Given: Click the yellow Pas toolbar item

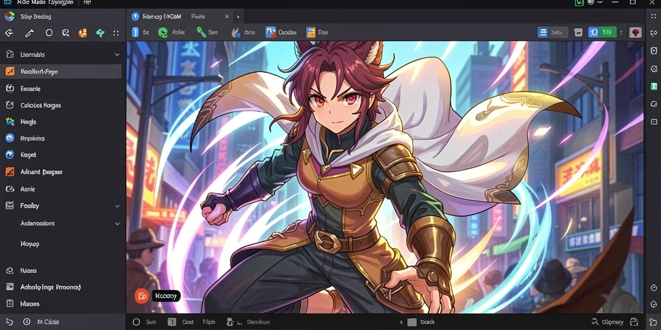Looking at the screenshot, I should click(318, 32).
